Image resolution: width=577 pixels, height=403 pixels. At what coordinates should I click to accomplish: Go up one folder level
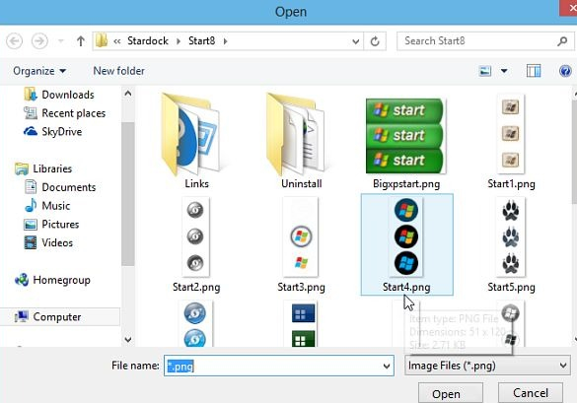click(81, 40)
